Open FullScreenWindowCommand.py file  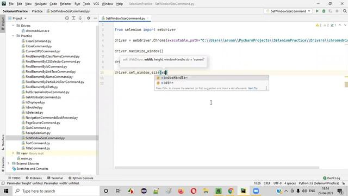(x=45, y=92)
